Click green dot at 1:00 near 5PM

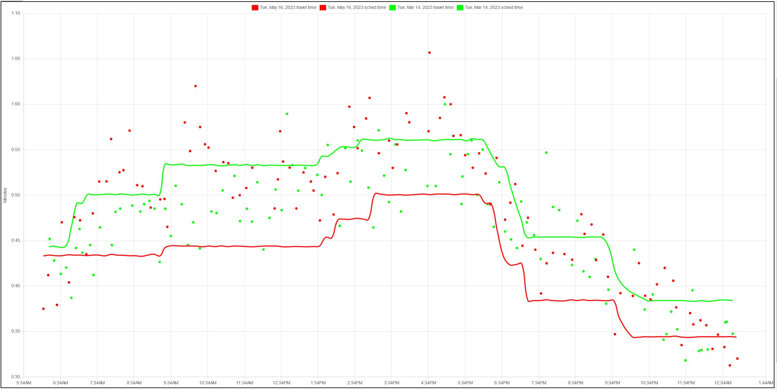[445, 104]
